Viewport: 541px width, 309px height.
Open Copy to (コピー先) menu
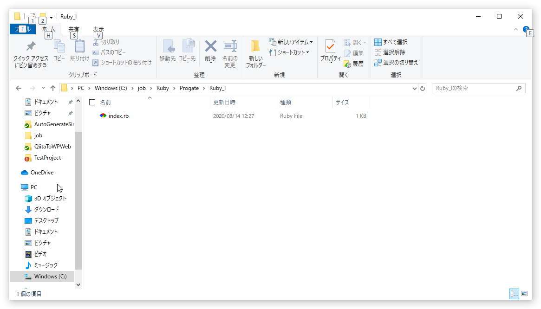click(x=187, y=51)
